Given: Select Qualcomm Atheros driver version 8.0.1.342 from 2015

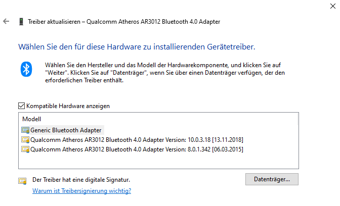Looking at the screenshot, I should tap(132, 149).
